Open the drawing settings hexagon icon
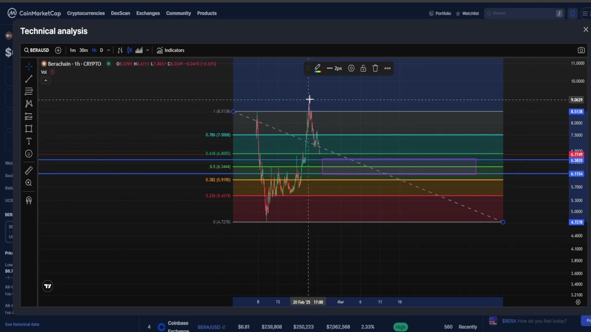Screen dimensions: 591x332 [x=351, y=68]
